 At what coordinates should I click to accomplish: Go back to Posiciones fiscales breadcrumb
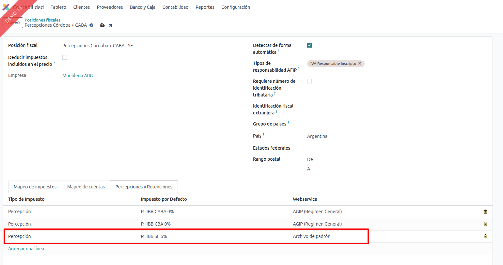(x=42, y=20)
